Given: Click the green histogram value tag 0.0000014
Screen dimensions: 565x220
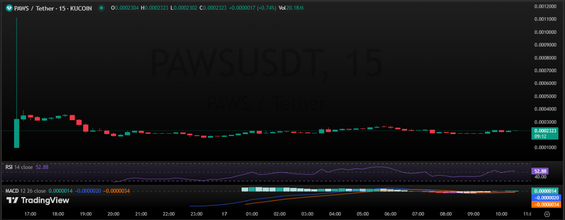Looking at the screenshot, I should click(x=546, y=191).
